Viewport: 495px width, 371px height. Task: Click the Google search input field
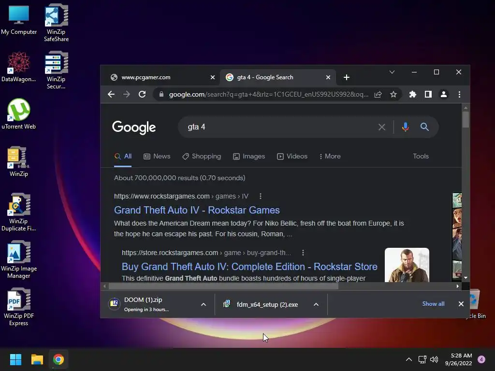pyautogui.click(x=281, y=127)
